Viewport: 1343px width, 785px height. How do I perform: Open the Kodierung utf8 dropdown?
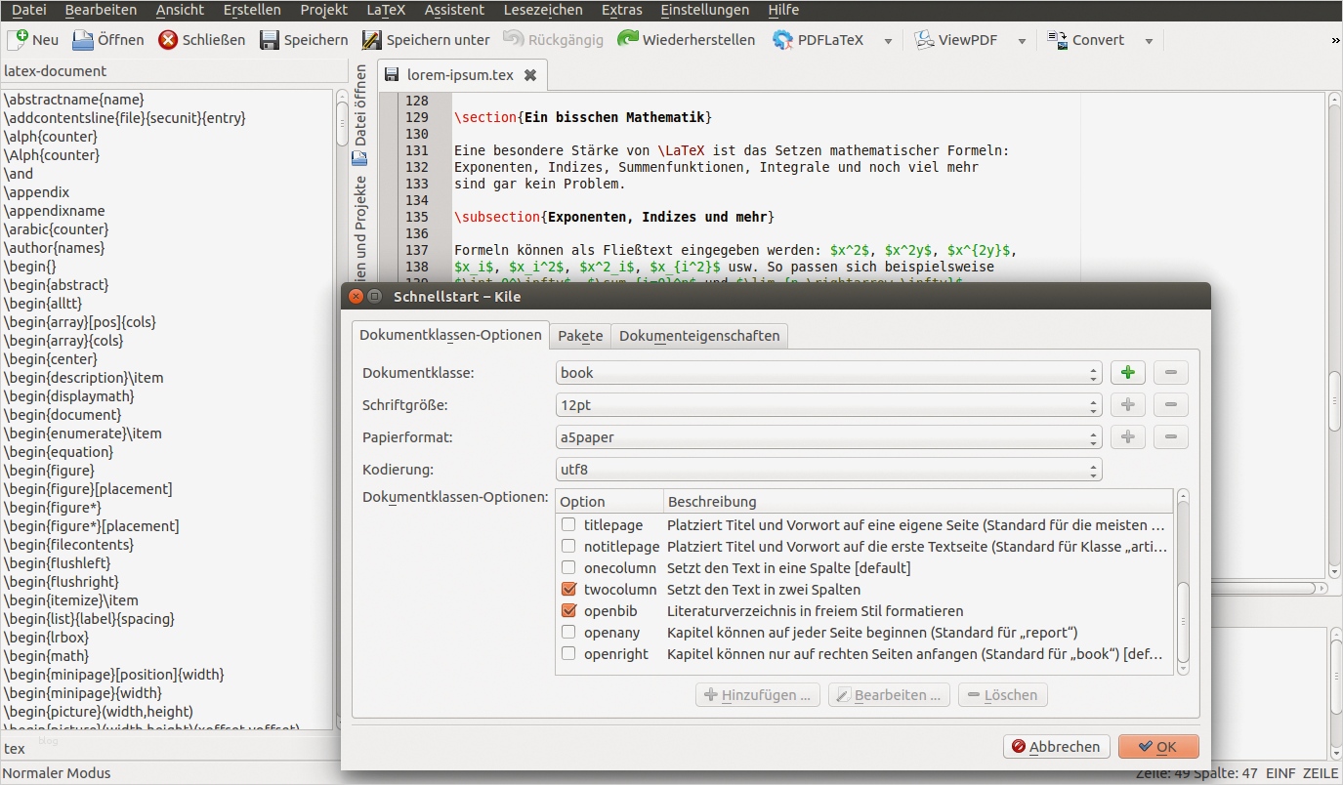(827, 470)
